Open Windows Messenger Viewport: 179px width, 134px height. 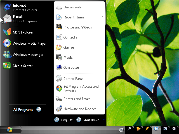click(23, 55)
